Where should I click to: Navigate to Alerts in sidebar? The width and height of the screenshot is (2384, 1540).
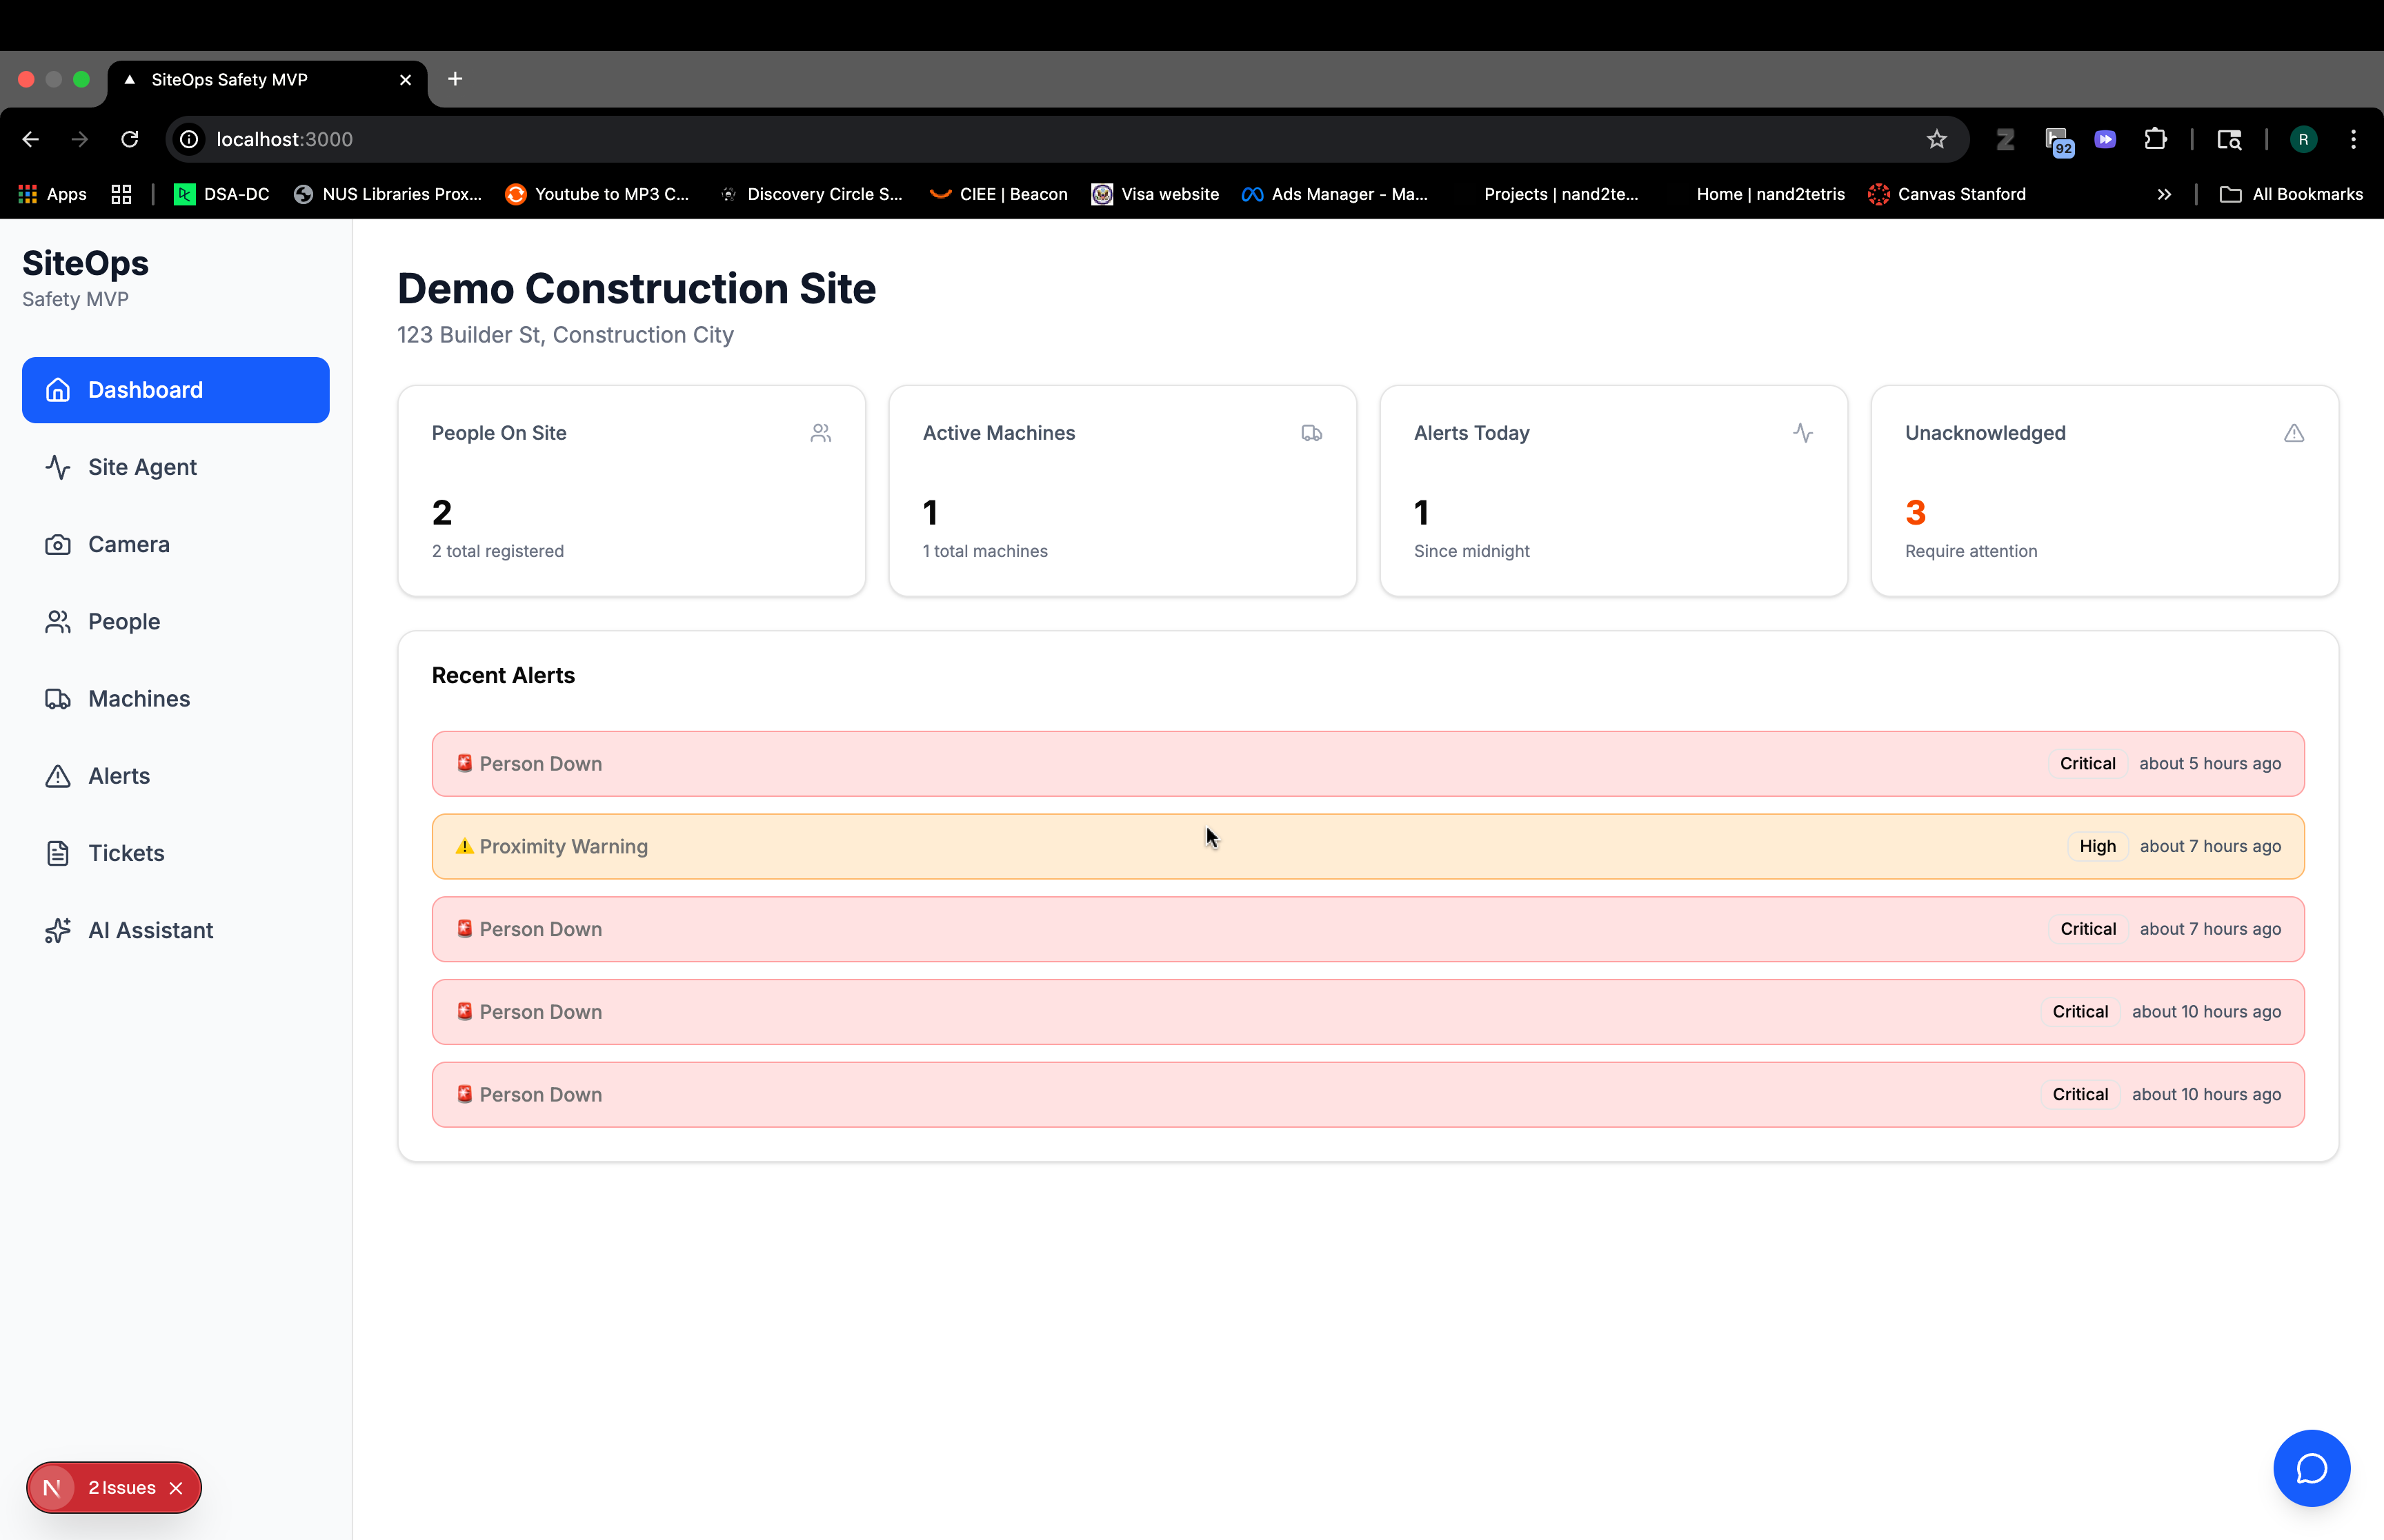[118, 776]
